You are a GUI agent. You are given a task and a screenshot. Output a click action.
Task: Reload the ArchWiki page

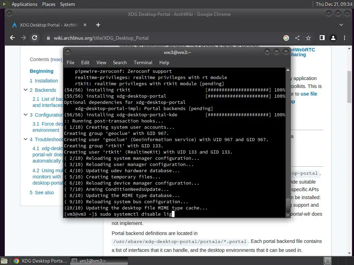[x=35, y=38]
